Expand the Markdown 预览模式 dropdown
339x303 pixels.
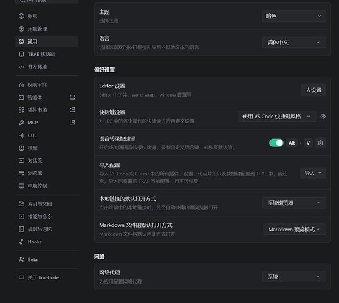pos(295,230)
